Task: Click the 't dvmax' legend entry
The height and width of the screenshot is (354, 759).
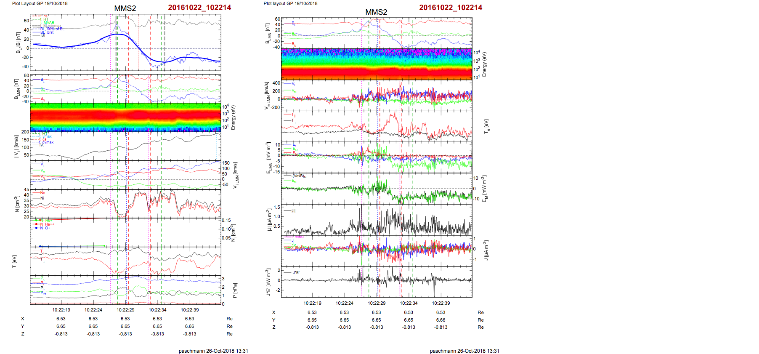Action: click(x=48, y=142)
